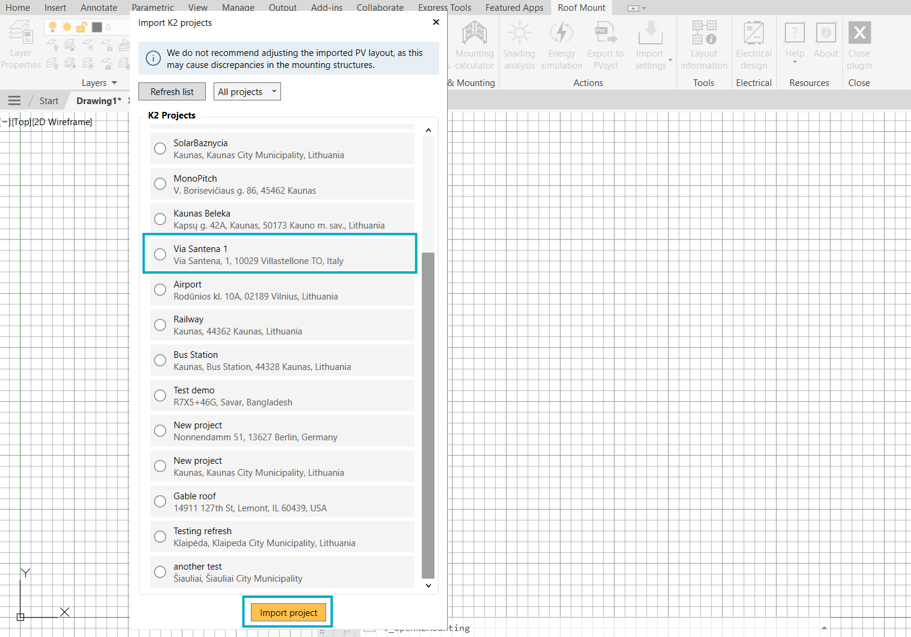Image resolution: width=911 pixels, height=637 pixels.
Task: Open the Layer Properties manager
Action: [x=20, y=42]
